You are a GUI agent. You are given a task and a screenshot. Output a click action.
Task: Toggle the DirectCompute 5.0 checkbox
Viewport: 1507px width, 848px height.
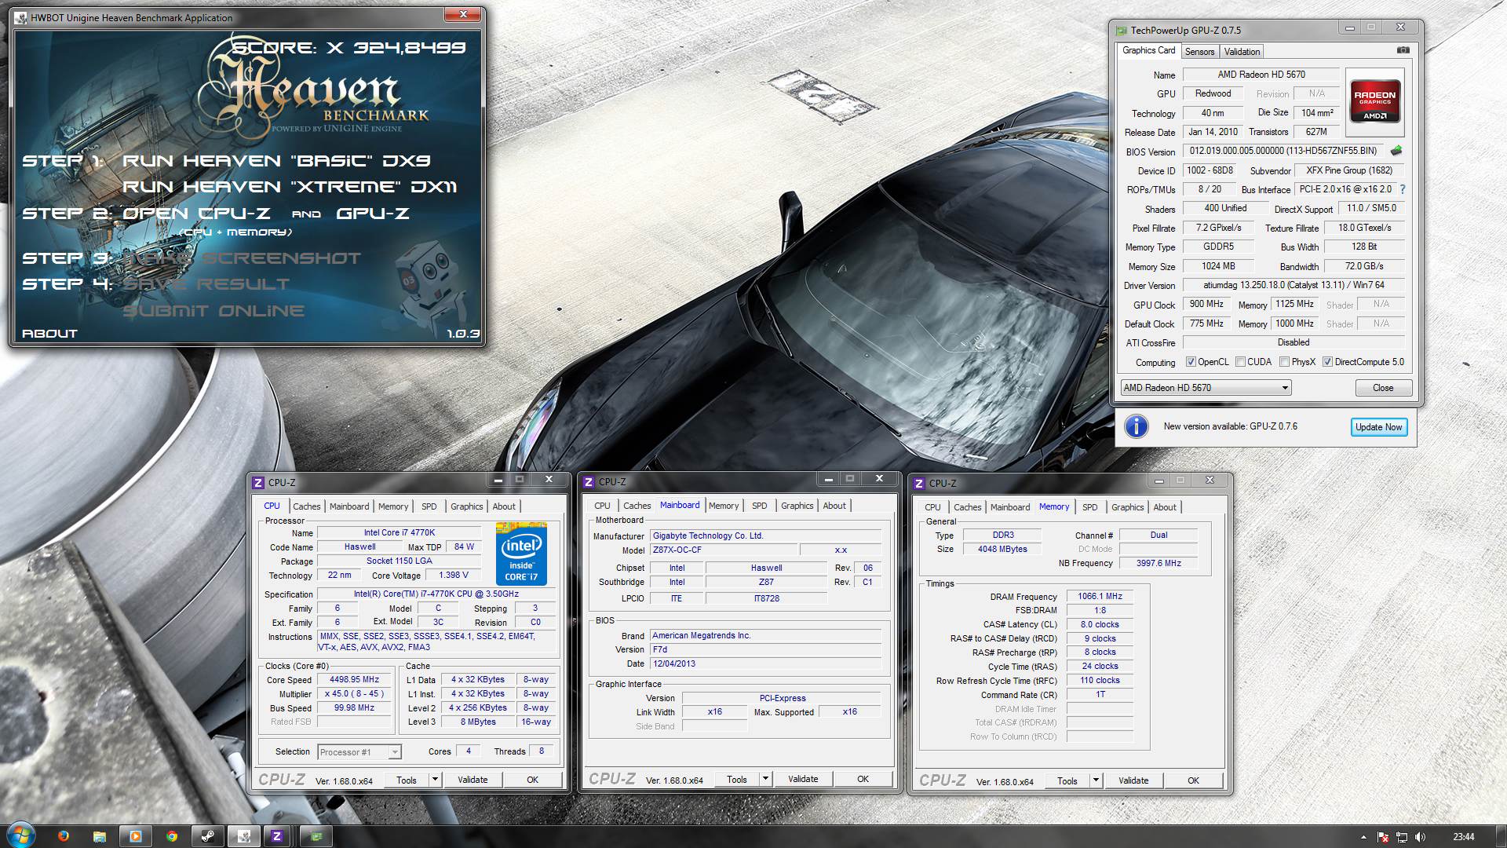[x=1327, y=362]
